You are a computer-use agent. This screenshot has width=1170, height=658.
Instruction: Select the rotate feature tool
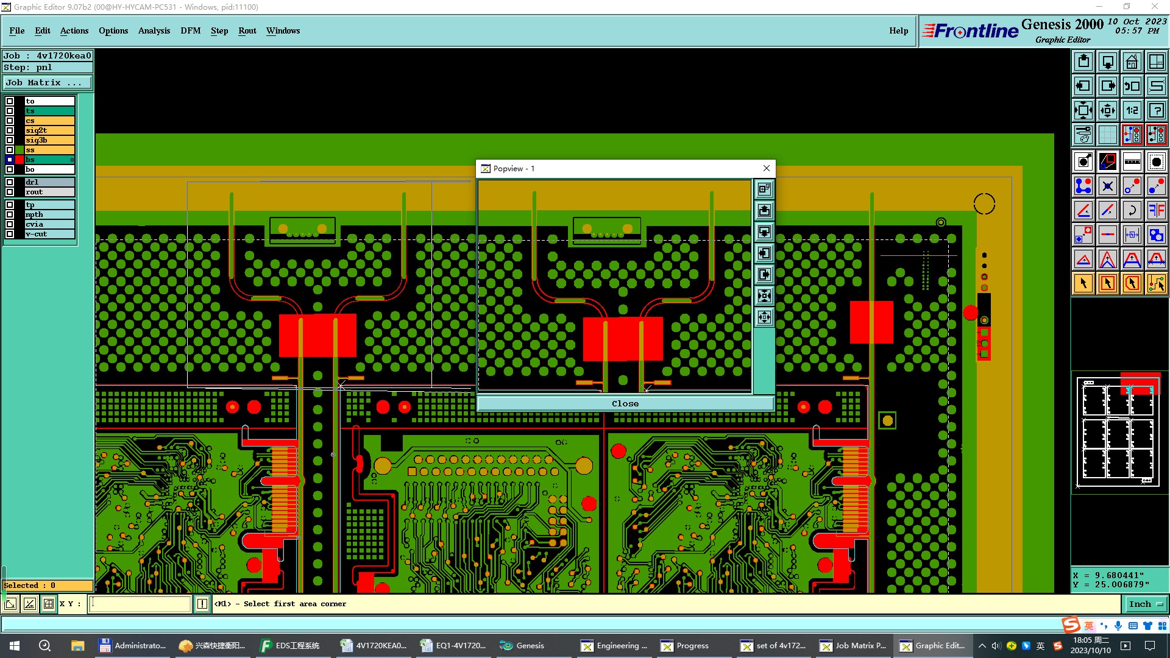(x=1132, y=210)
